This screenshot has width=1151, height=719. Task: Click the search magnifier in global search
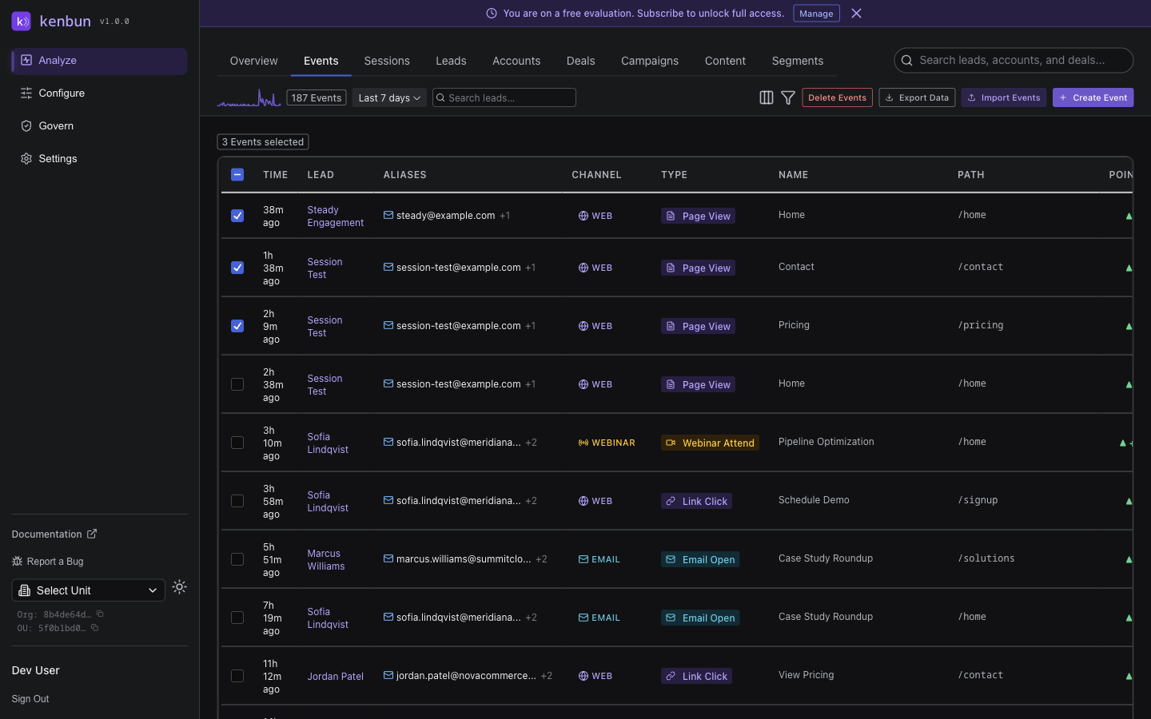click(x=907, y=61)
